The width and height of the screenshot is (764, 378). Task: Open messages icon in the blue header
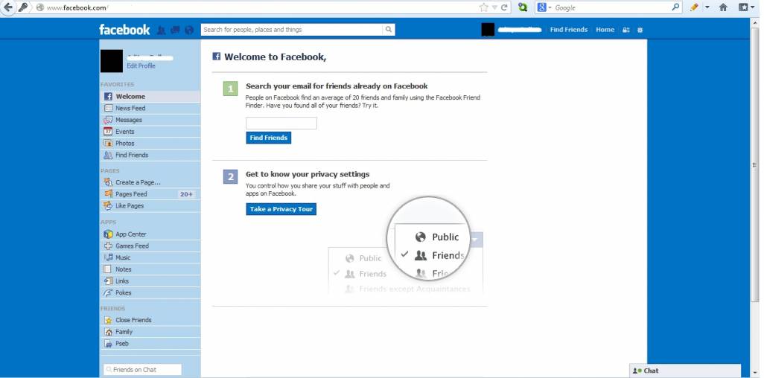[x=176, y=31]
